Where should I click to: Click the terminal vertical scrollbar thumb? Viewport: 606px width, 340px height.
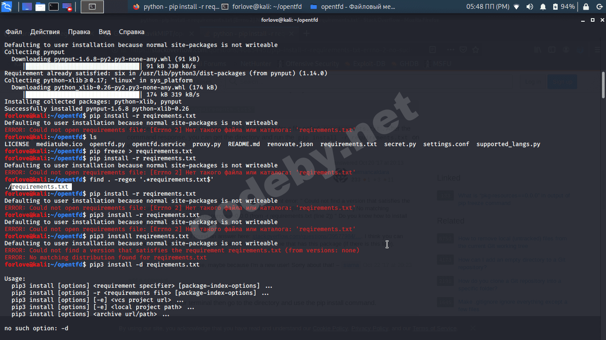(603, 85)
